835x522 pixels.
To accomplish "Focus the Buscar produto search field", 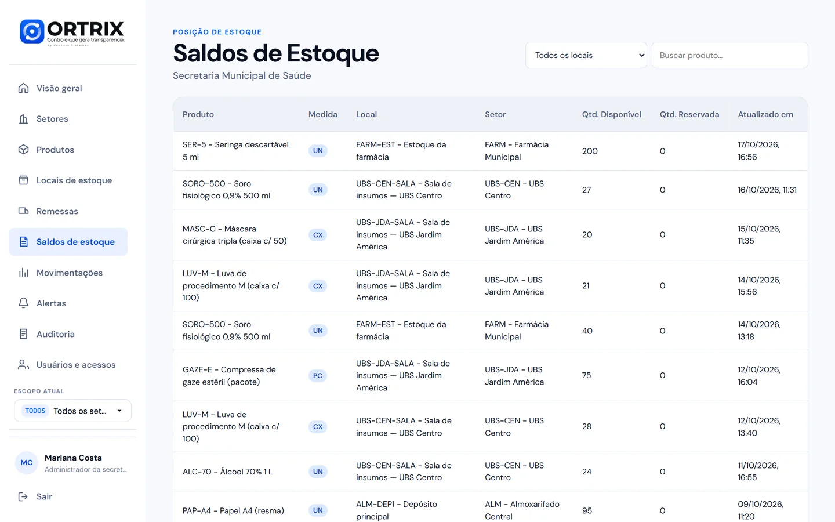I will point(729,55).
